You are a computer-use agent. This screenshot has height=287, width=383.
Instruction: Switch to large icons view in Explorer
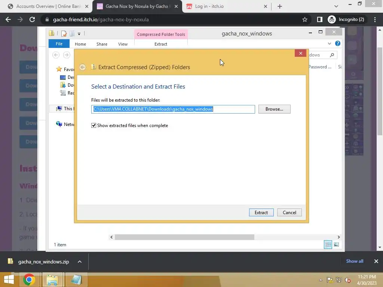[336, 244]
